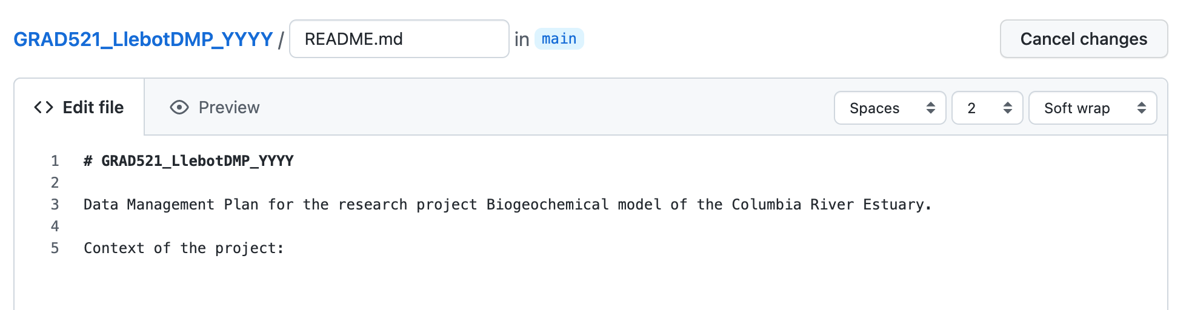Click into the README.md filename field
The image size is (1189, 310).
click(x=399, y=39)
